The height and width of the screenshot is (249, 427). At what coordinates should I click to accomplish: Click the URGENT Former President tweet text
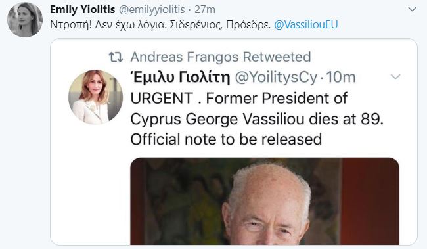tap(257, 119)
